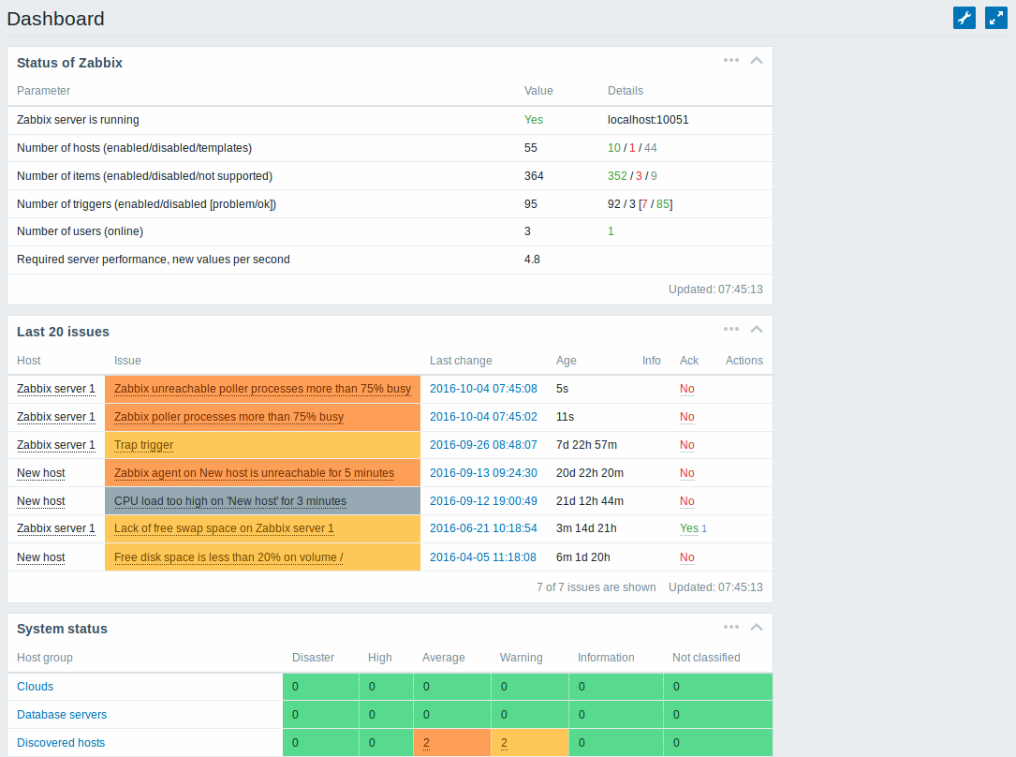Click 'Number of users (online)' row text
The height and width of the screenshot is (757, 1016).
click(80, 231)
